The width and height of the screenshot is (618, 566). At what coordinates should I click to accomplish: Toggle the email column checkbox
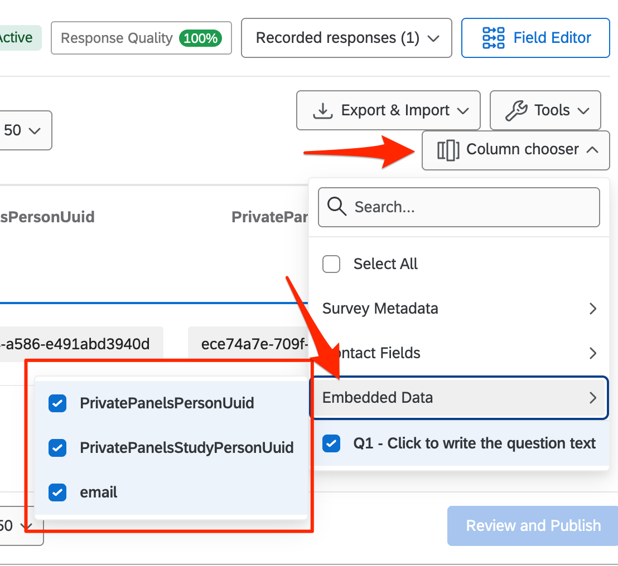tap(57, 492)
